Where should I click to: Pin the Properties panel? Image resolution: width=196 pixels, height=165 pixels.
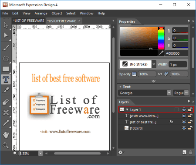click(x=189, y=21)
